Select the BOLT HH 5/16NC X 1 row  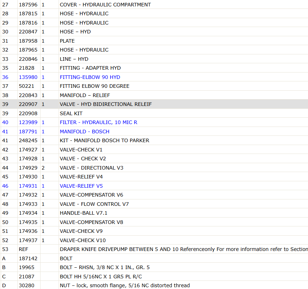pyautogui.click(x=154, y=277)
